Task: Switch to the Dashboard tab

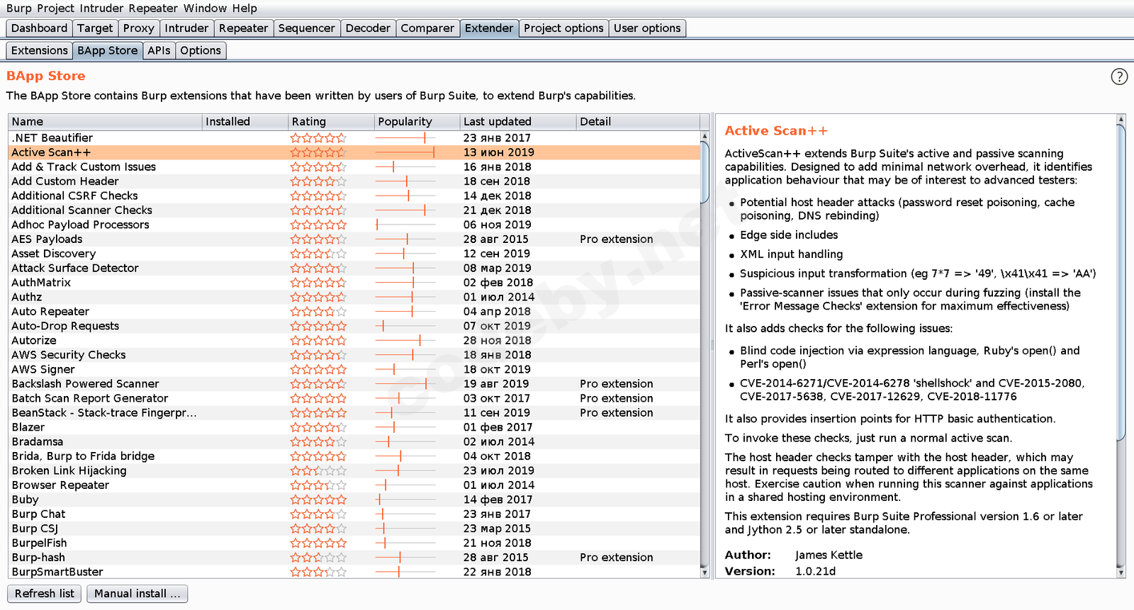Action: click(x=39, y=28)
